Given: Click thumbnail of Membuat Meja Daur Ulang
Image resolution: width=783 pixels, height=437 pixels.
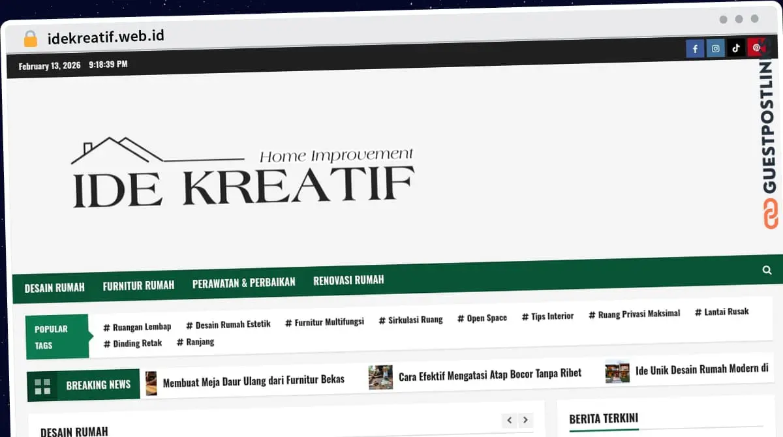Looking at the screenshot, I should pos(151,384).
